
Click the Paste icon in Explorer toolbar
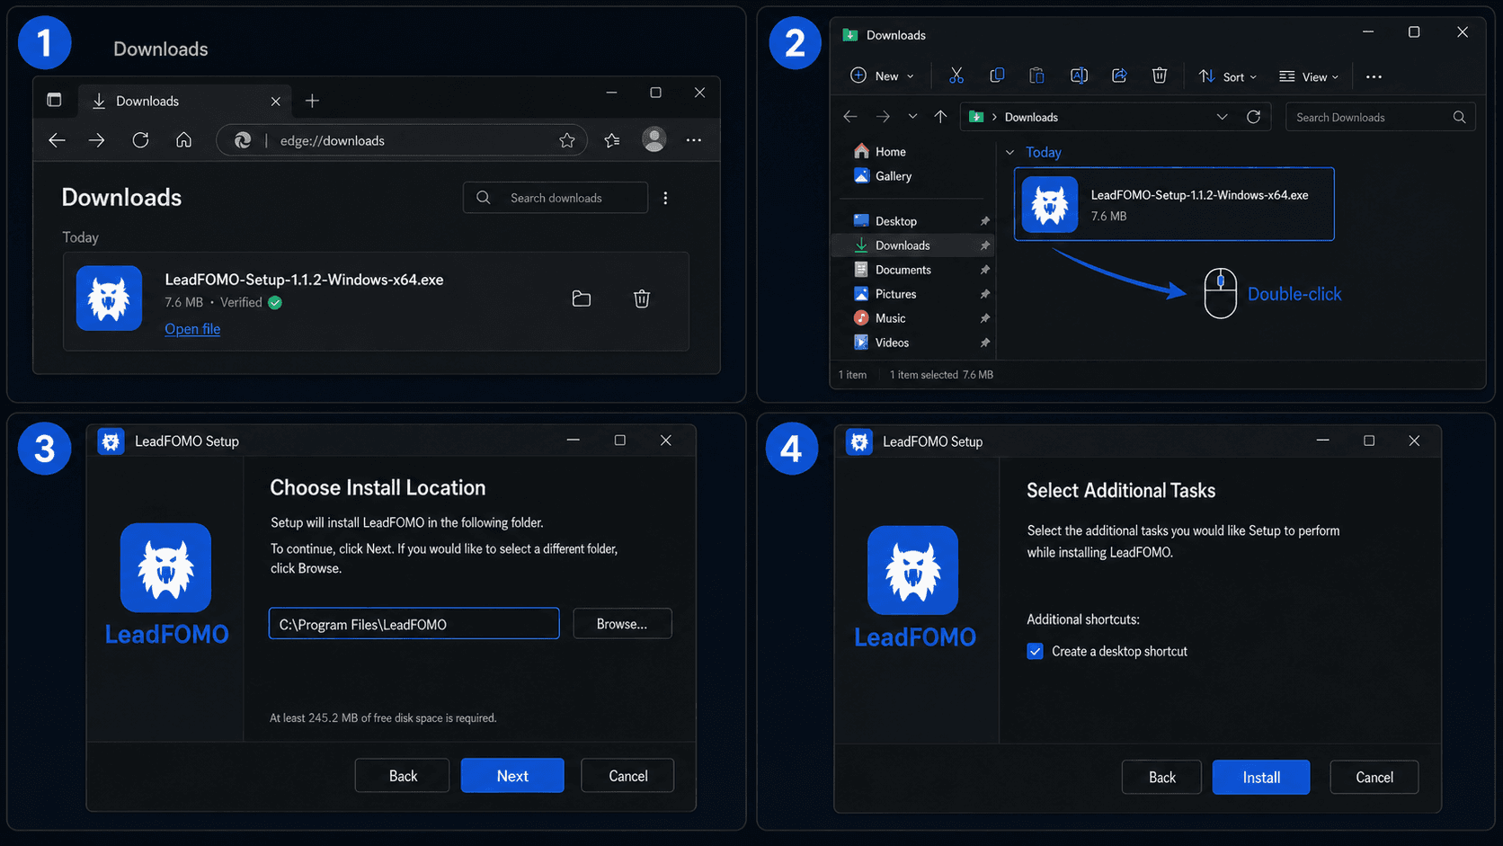click(1036, 76)
